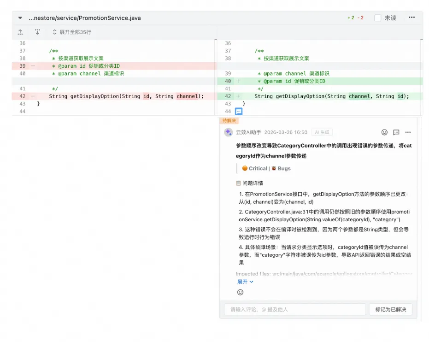Click 标记为已解决 button
The width and height of the screenshot is (429, 342).
[x=390, y=309]
